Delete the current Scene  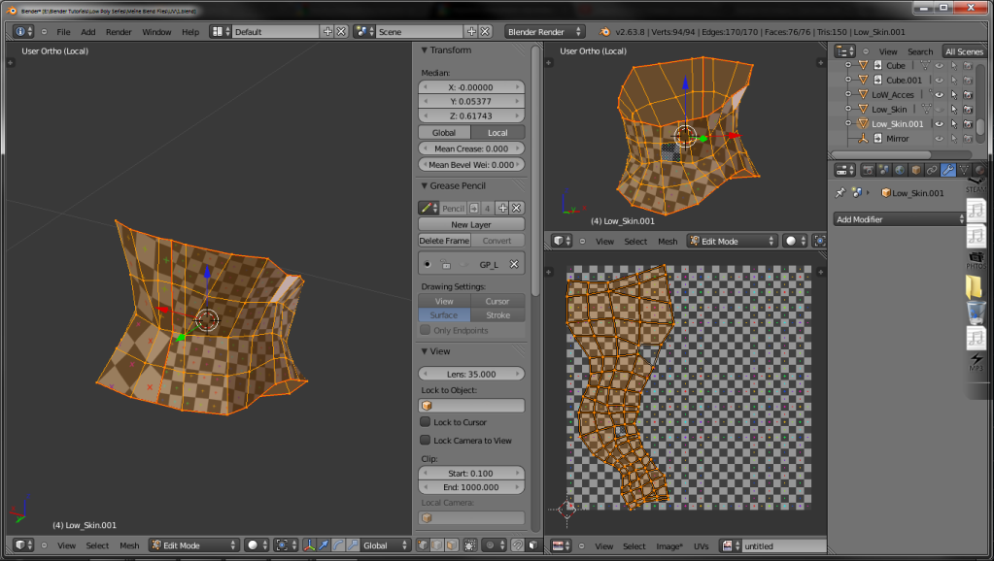tap(485, 32)
